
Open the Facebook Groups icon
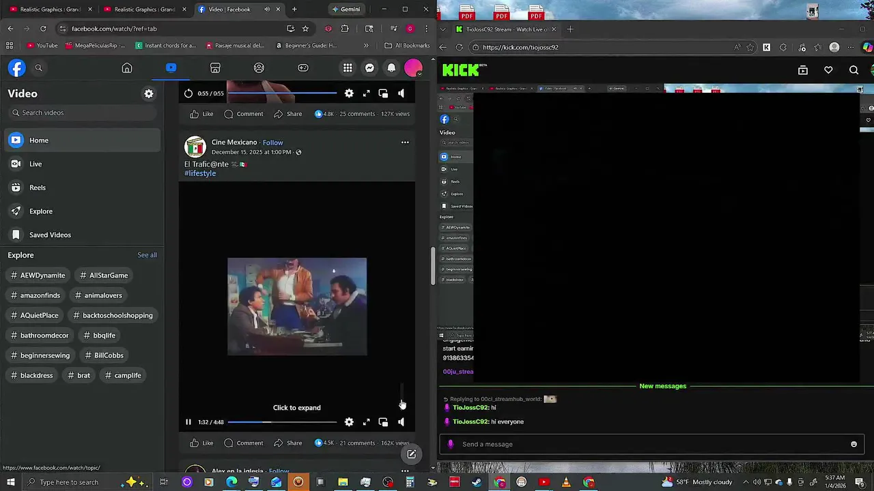point(259,68)
